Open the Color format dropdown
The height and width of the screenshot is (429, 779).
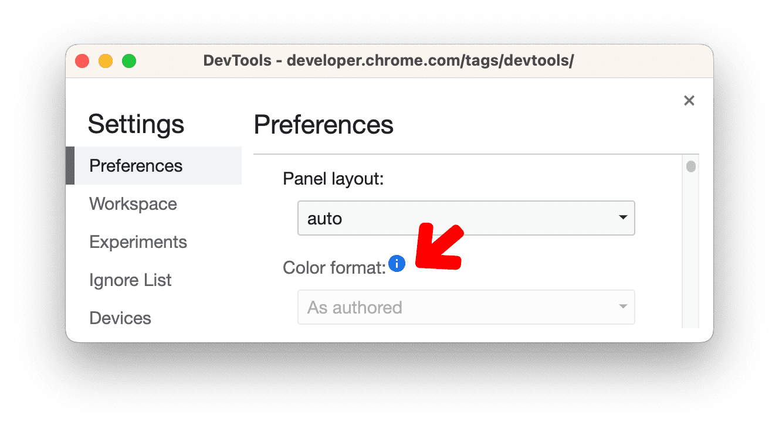[466, 307]
